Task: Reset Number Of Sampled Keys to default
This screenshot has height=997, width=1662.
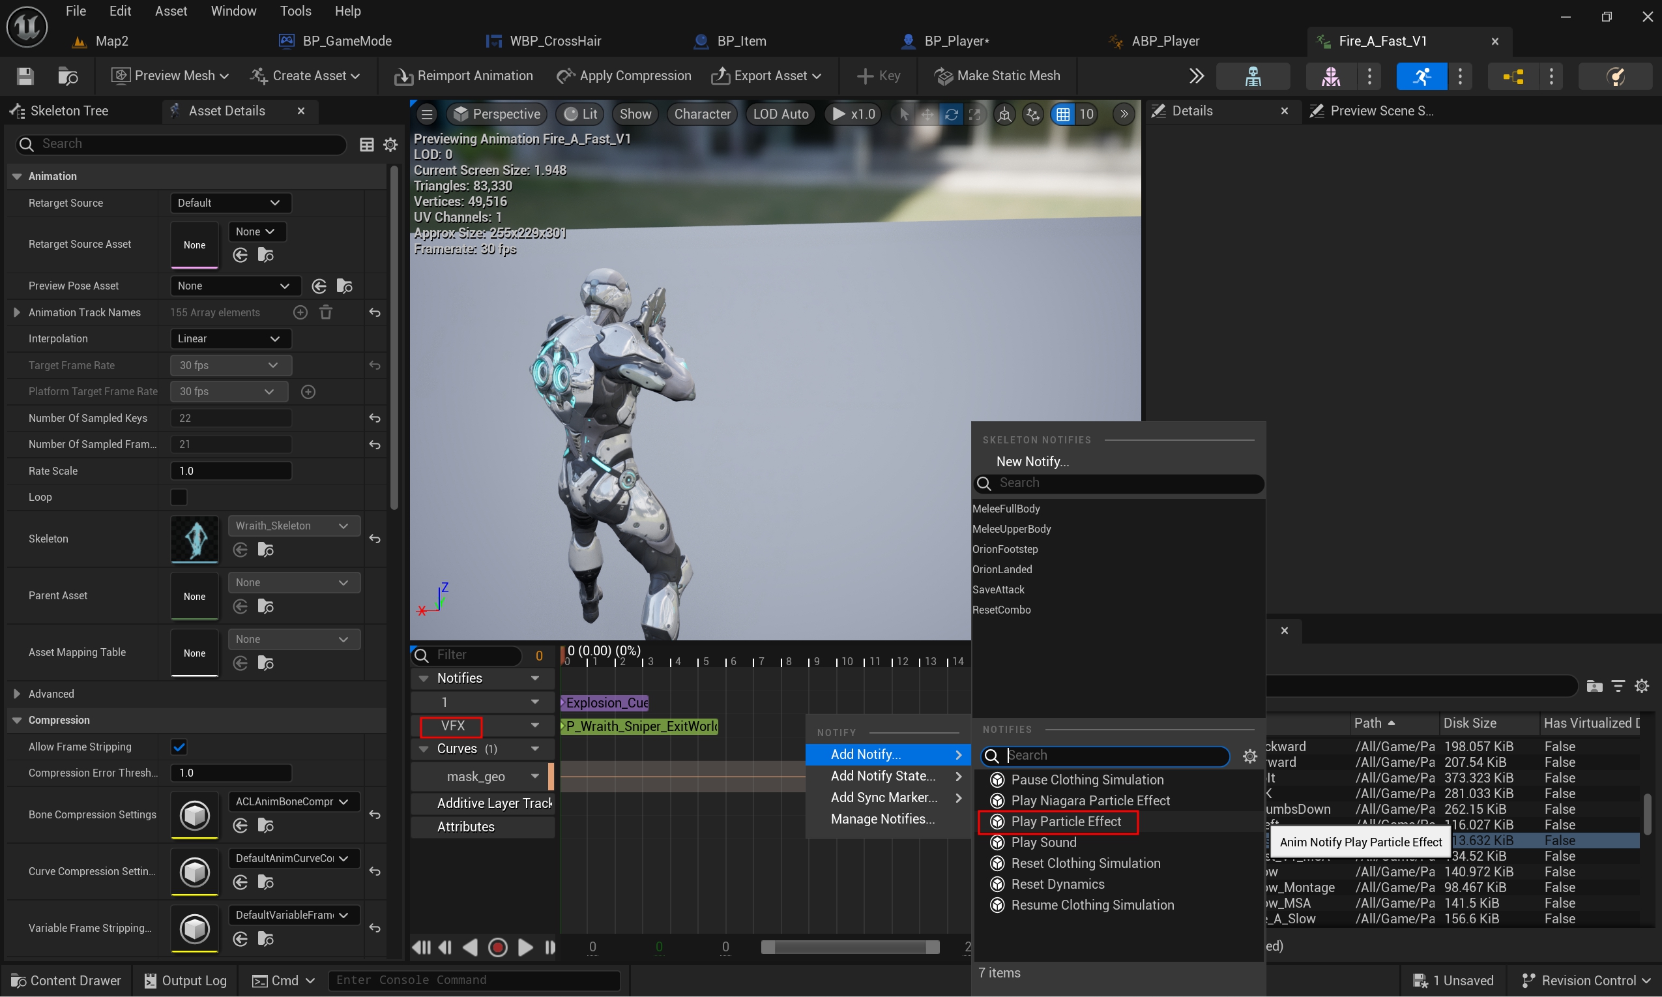Action: [x=375, y=418]
